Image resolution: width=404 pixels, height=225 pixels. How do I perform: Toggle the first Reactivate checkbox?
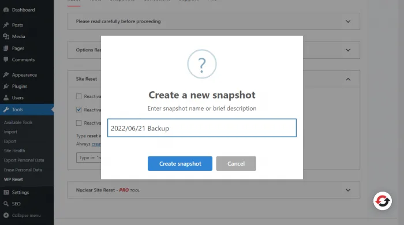tap(79, 96)
